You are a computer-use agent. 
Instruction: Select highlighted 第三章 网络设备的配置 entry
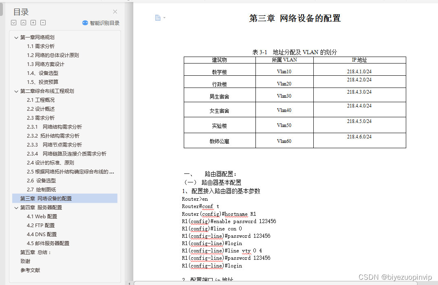click(x=65, y=198)
